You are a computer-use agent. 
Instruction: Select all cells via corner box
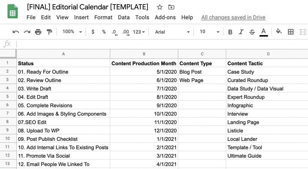click(x=8, y=54)
